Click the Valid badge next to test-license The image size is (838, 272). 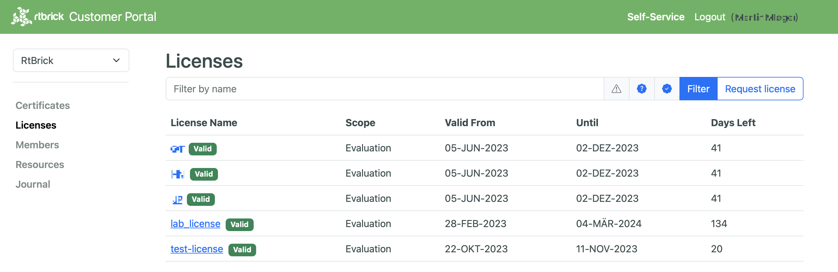(x=242, y=250)
